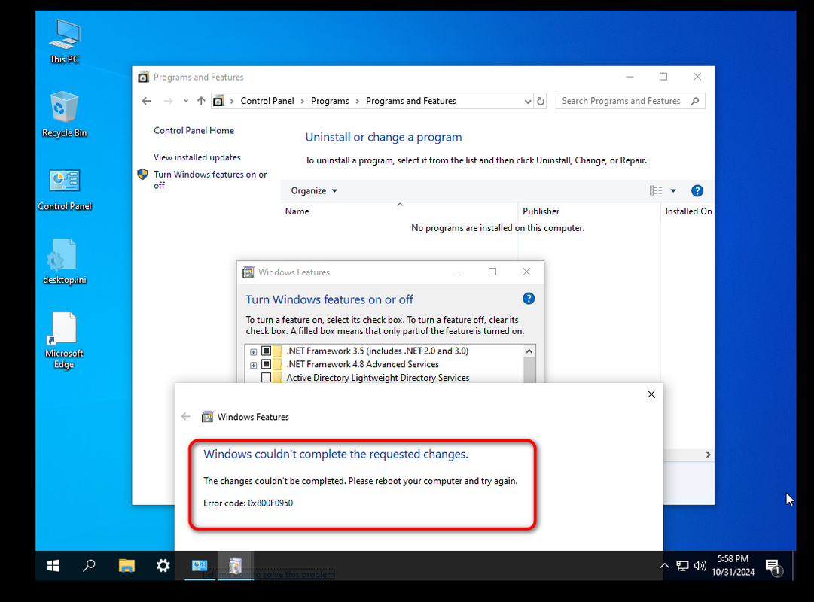This screenshot has height=602, width=814.
Task: Go forward in Programs and Features
Action: [x=168, y=101]
